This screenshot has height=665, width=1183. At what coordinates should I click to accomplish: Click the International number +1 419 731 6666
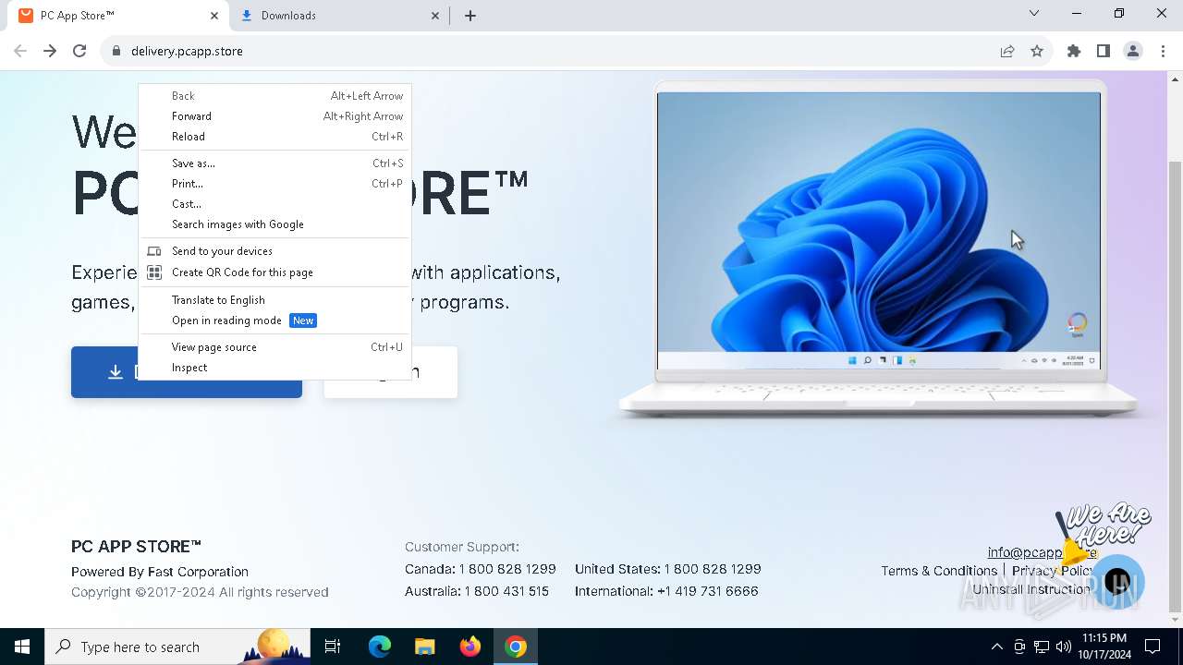707,591
